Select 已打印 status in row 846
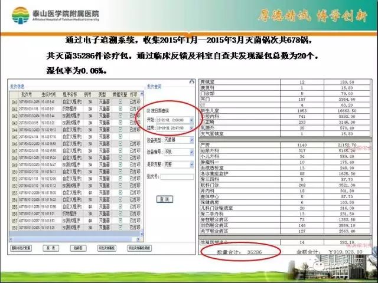 point(135,144)
